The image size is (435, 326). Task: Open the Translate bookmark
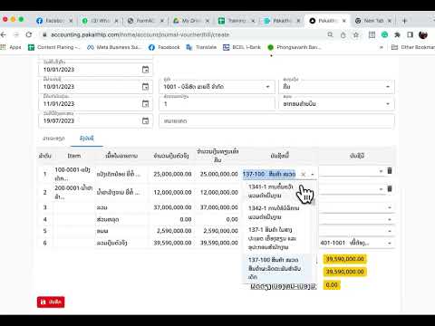click(201, 47)
